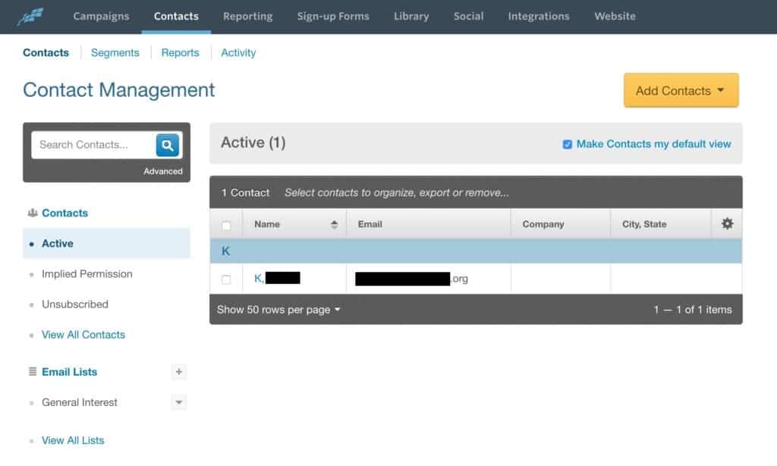Image resolution: width=777 pixels, height=466 pixels.
Task: Click the Email Lists list icon
Action: [x=33, y=371]
